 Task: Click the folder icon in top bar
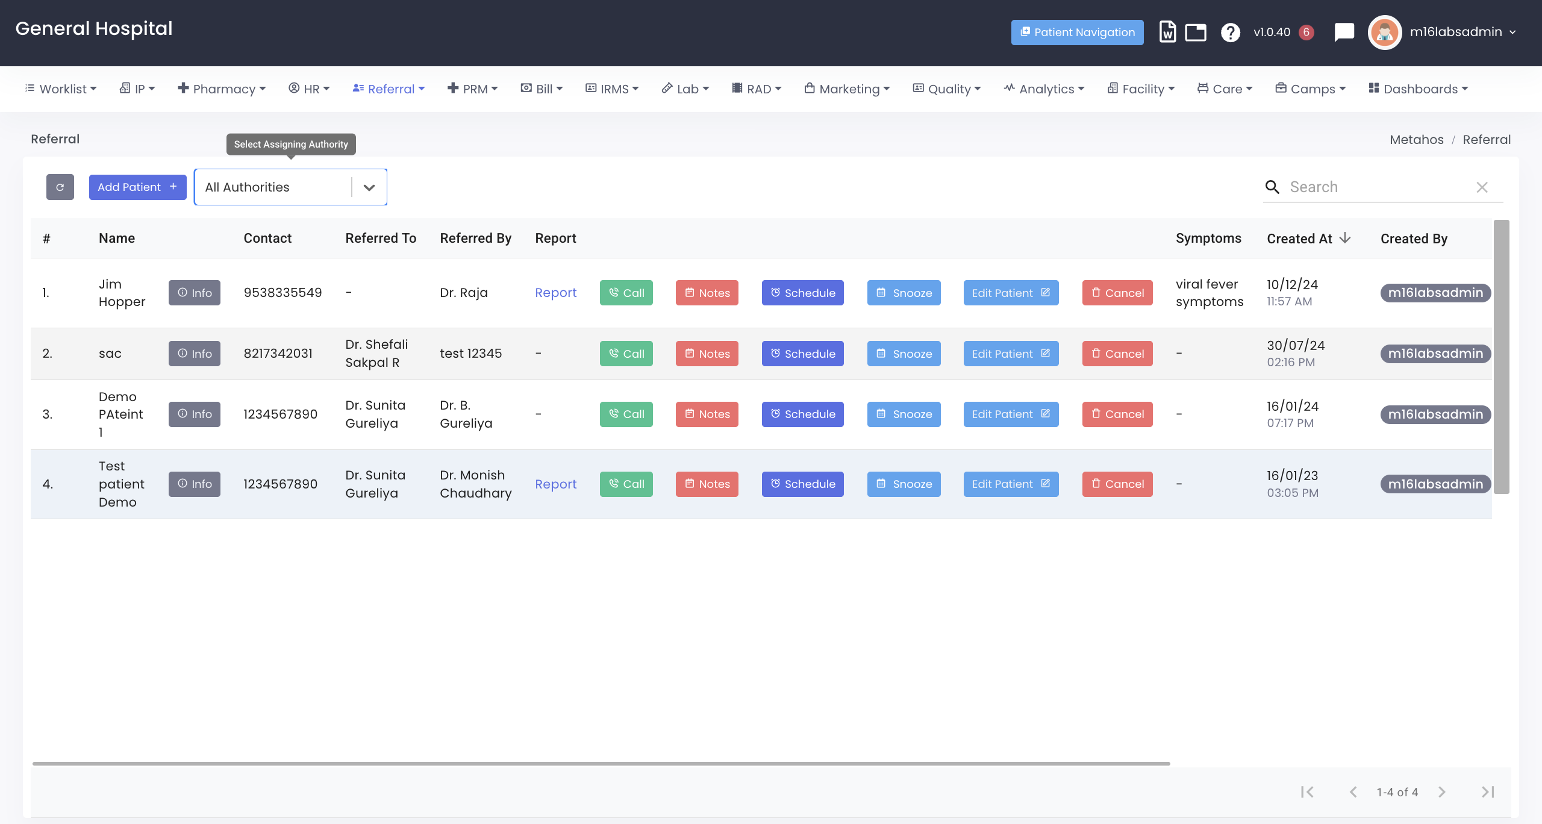(x=1196, y=32)
